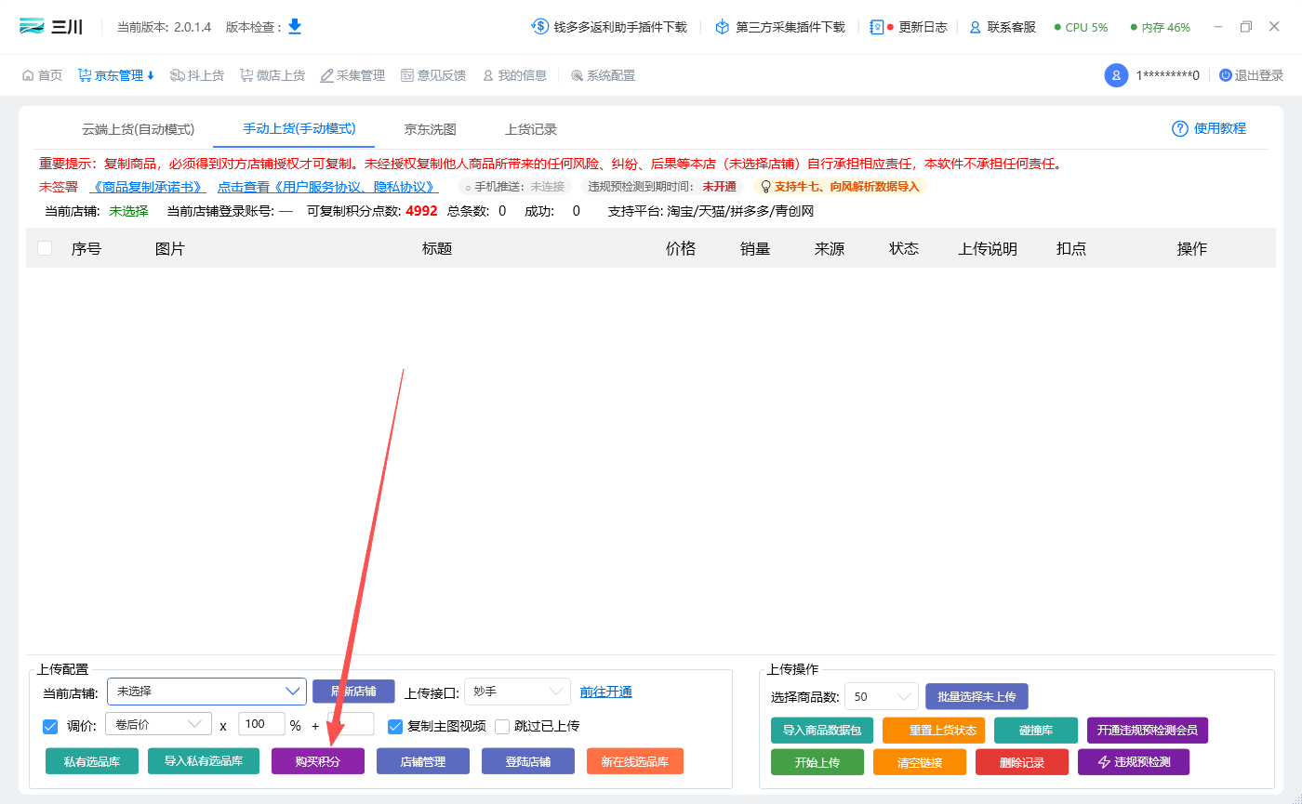The height and width of the screenshot is (804, 1302).
Task: Switch to 云端上货(自动模式) tab
Action: (139, 129)
